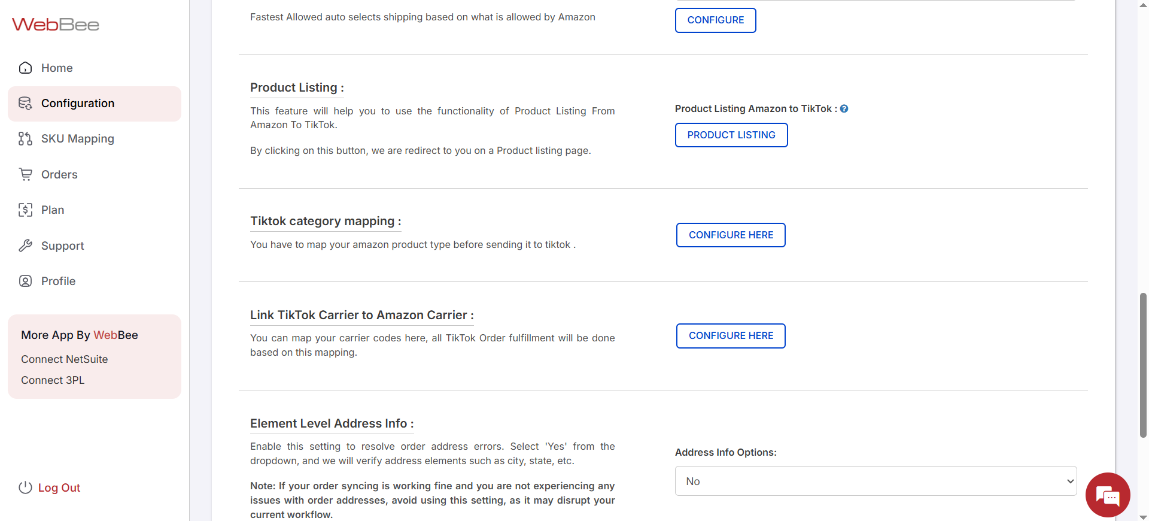The height and width of the screenshot is (521, 1149).
Task: Click CONFIGURE HERE for Tiktok category mapping
Action: point(731,235)
